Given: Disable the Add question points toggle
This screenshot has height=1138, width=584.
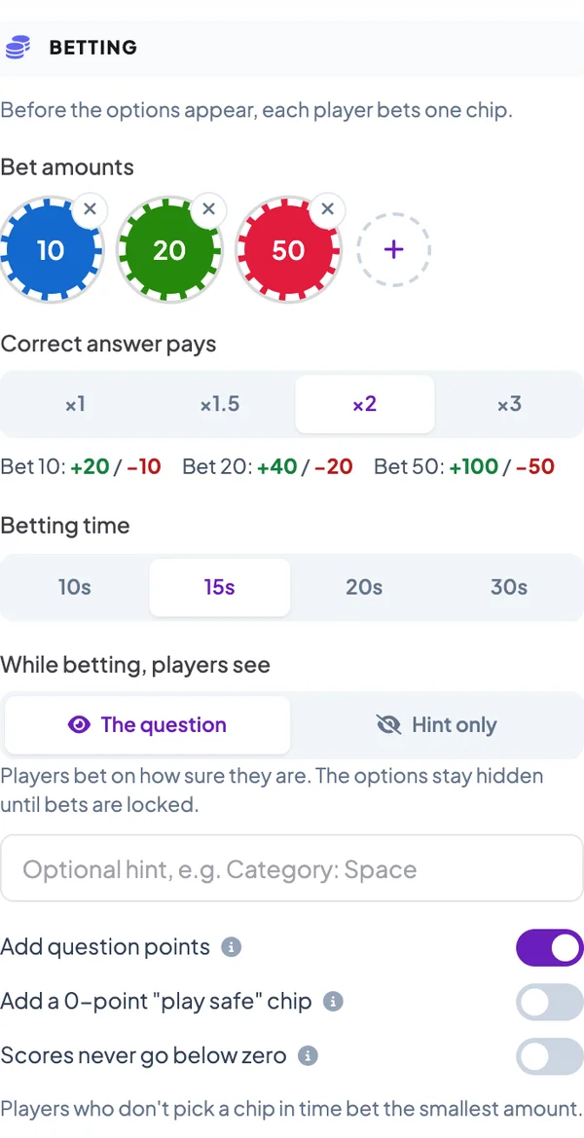Looking at the screenshot, I should [549, 948].
